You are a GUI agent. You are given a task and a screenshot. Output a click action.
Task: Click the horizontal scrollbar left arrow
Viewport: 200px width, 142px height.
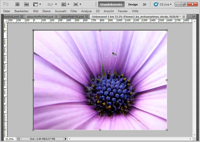tap(69, 139)
